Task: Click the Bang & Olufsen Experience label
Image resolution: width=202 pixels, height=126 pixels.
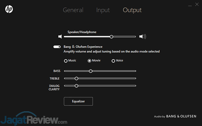Action: pyautogui.click(x=83, y=47)
